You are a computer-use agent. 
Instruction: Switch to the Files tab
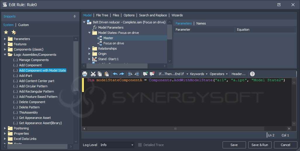click(116, 15)
